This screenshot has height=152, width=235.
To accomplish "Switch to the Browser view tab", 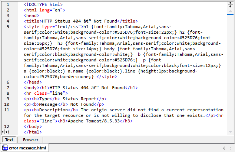I will point(31,140).
